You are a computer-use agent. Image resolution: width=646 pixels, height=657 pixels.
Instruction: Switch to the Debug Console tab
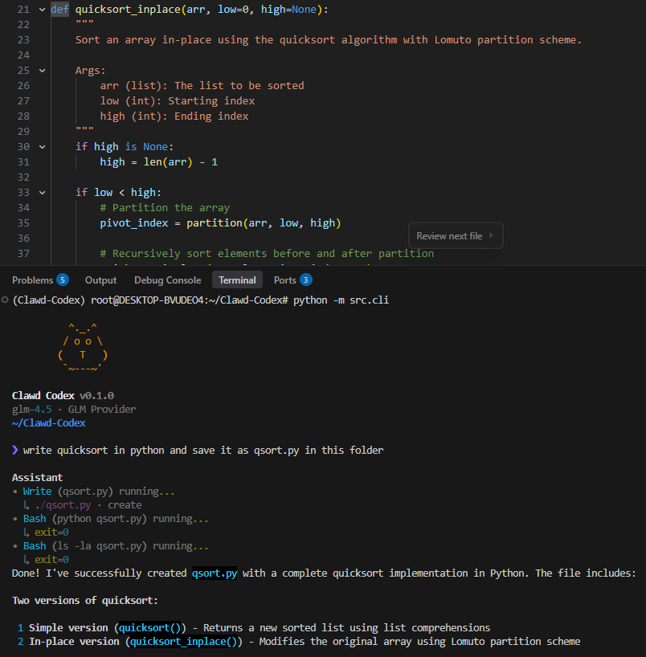click(x=167, y=280)
